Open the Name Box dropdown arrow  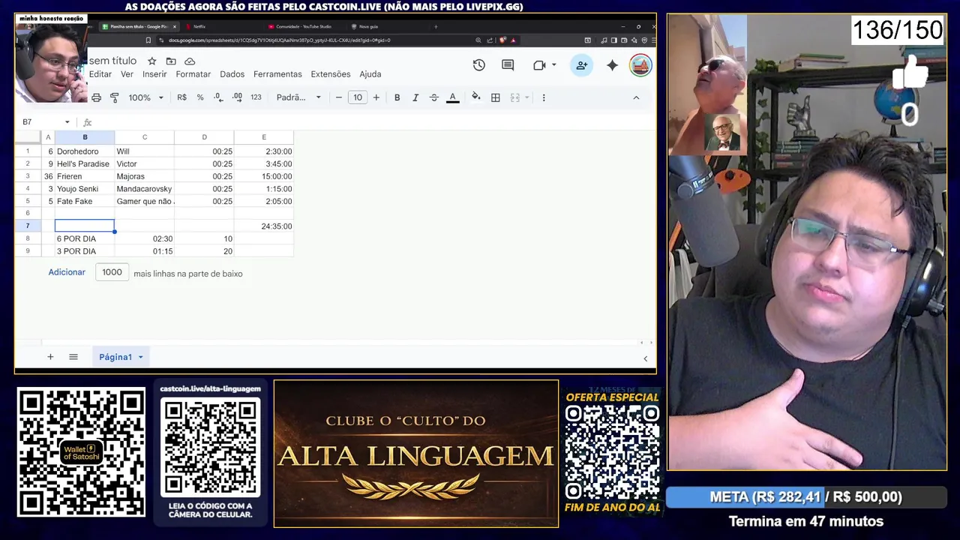67,122
